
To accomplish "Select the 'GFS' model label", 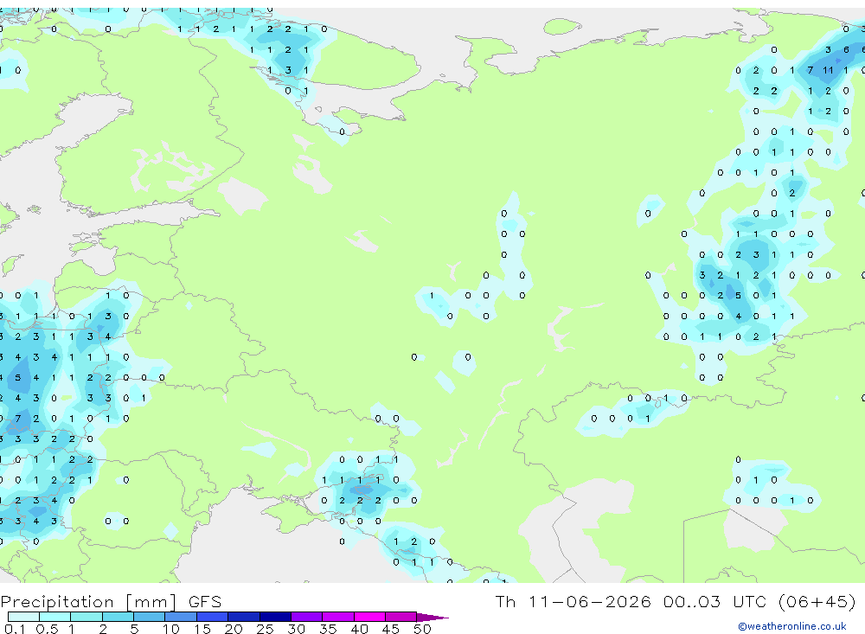I will pos(205,601).
